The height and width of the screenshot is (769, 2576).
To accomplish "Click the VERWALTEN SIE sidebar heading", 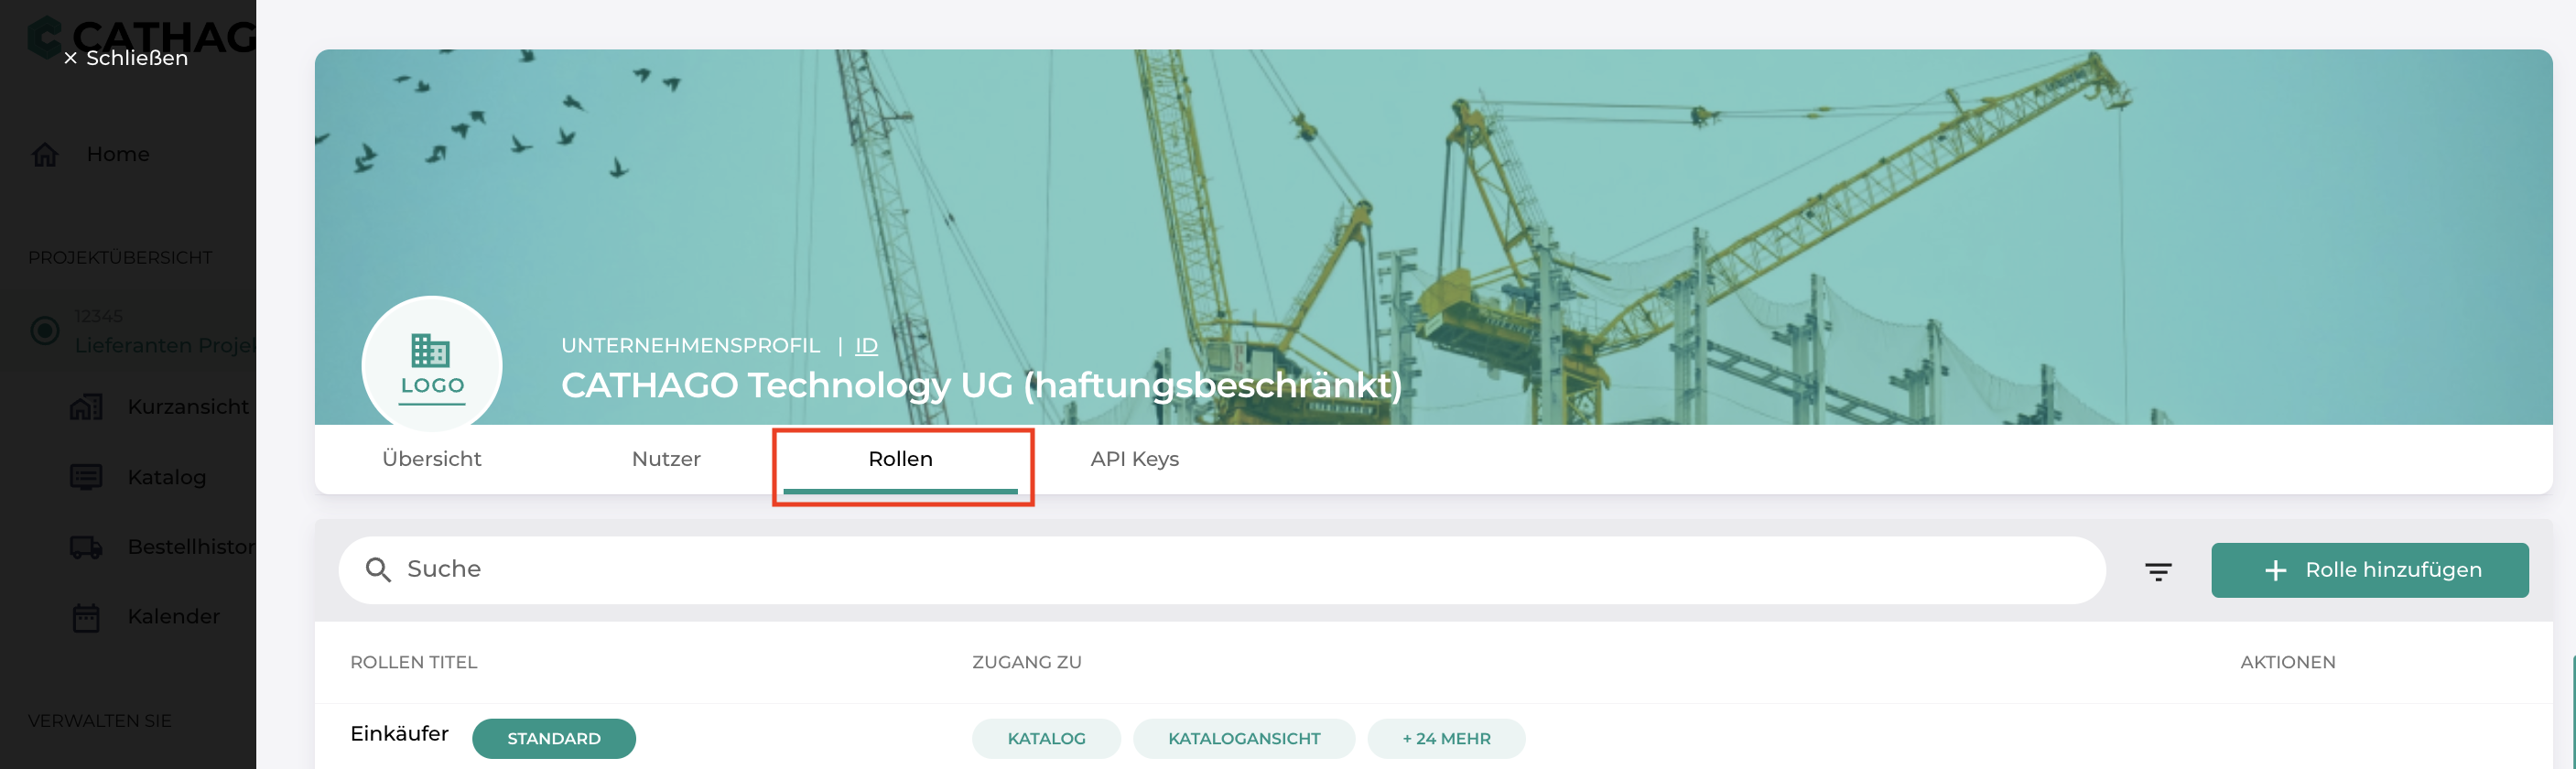I will (x=100, y=721).
